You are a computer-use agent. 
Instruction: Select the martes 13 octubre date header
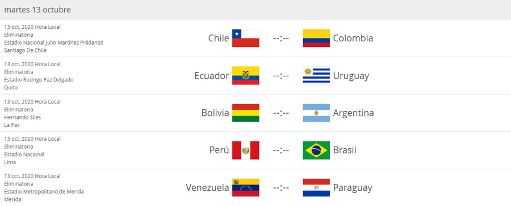(x=37, y=10)
